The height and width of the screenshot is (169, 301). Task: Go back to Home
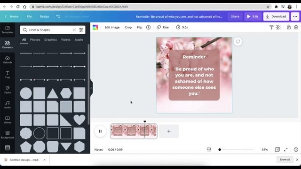(x=12, y=17)
